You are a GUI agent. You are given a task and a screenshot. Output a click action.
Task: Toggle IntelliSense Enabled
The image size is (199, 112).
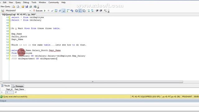[63, 11]
